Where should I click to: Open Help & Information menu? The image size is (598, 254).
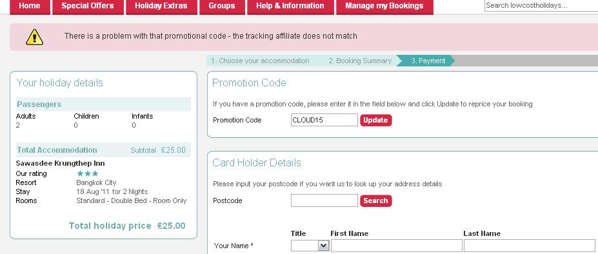(x=290, y=6)
